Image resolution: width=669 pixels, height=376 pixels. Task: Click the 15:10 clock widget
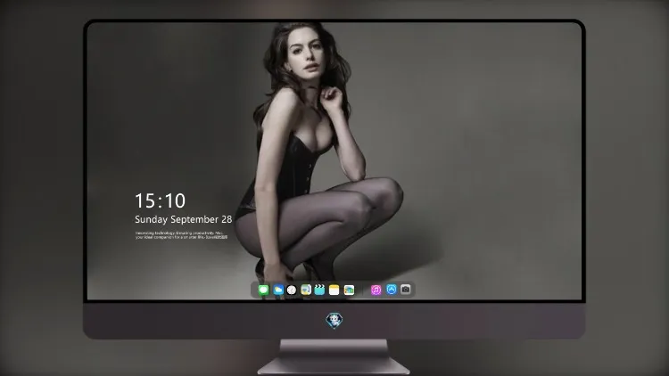160,200
